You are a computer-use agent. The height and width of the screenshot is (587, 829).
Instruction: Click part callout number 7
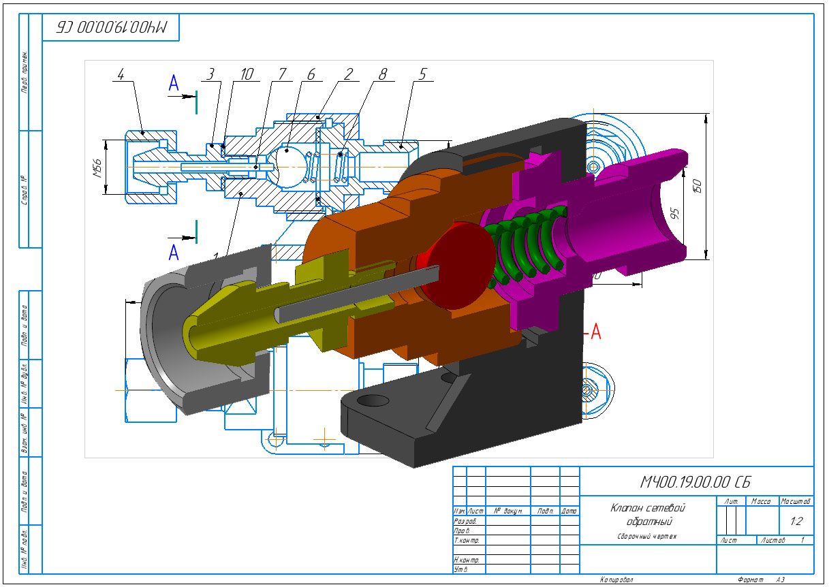coord(281,75)
